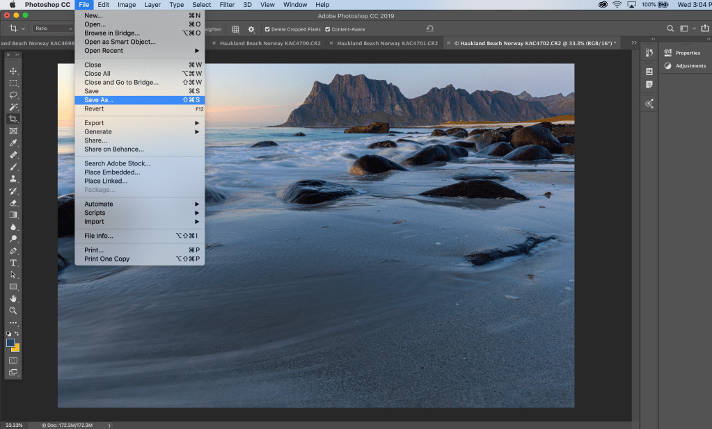Image resolution: width=712 pixels, height=429 pixels.
Task: Select the Zoom tool in toolbar
Action: point(13,310)
